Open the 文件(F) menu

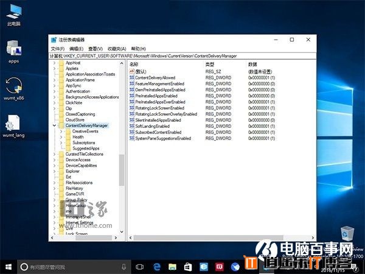pyautogui.click(x=58, y=49)
